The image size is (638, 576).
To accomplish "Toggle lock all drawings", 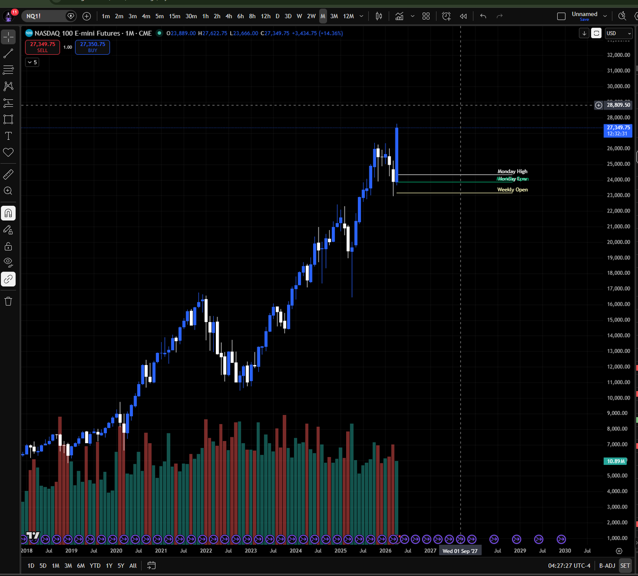I will pos(8,246).
